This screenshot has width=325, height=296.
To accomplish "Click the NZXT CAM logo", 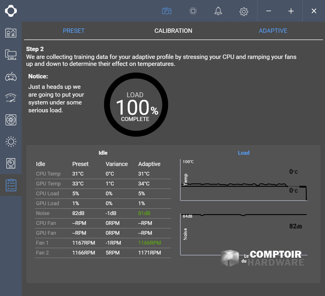I will pos(11,11).
